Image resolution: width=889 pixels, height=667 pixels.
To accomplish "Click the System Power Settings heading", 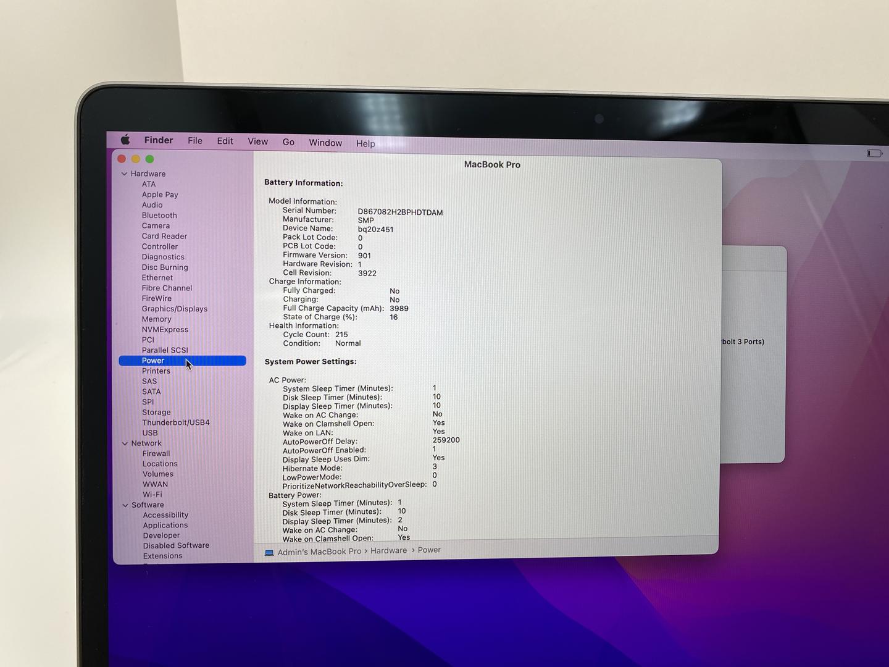I will pyautogui.click(x=310, y=361).
